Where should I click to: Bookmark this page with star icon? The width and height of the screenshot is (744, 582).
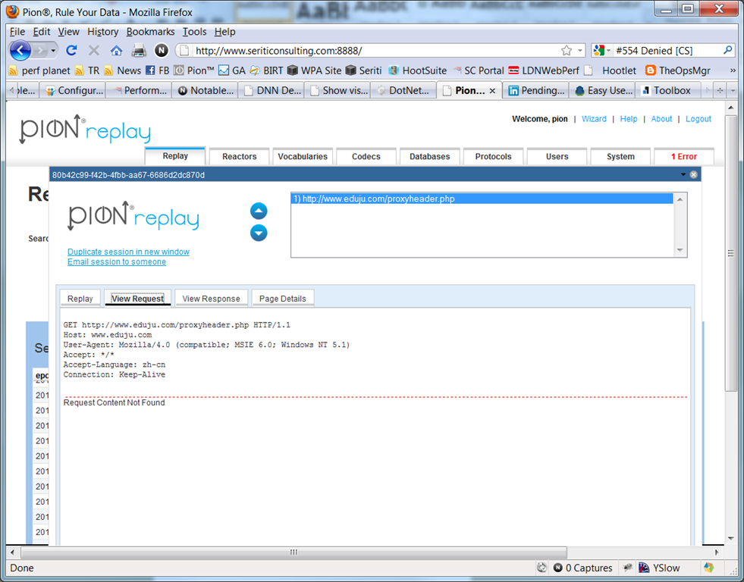(566, 50)
